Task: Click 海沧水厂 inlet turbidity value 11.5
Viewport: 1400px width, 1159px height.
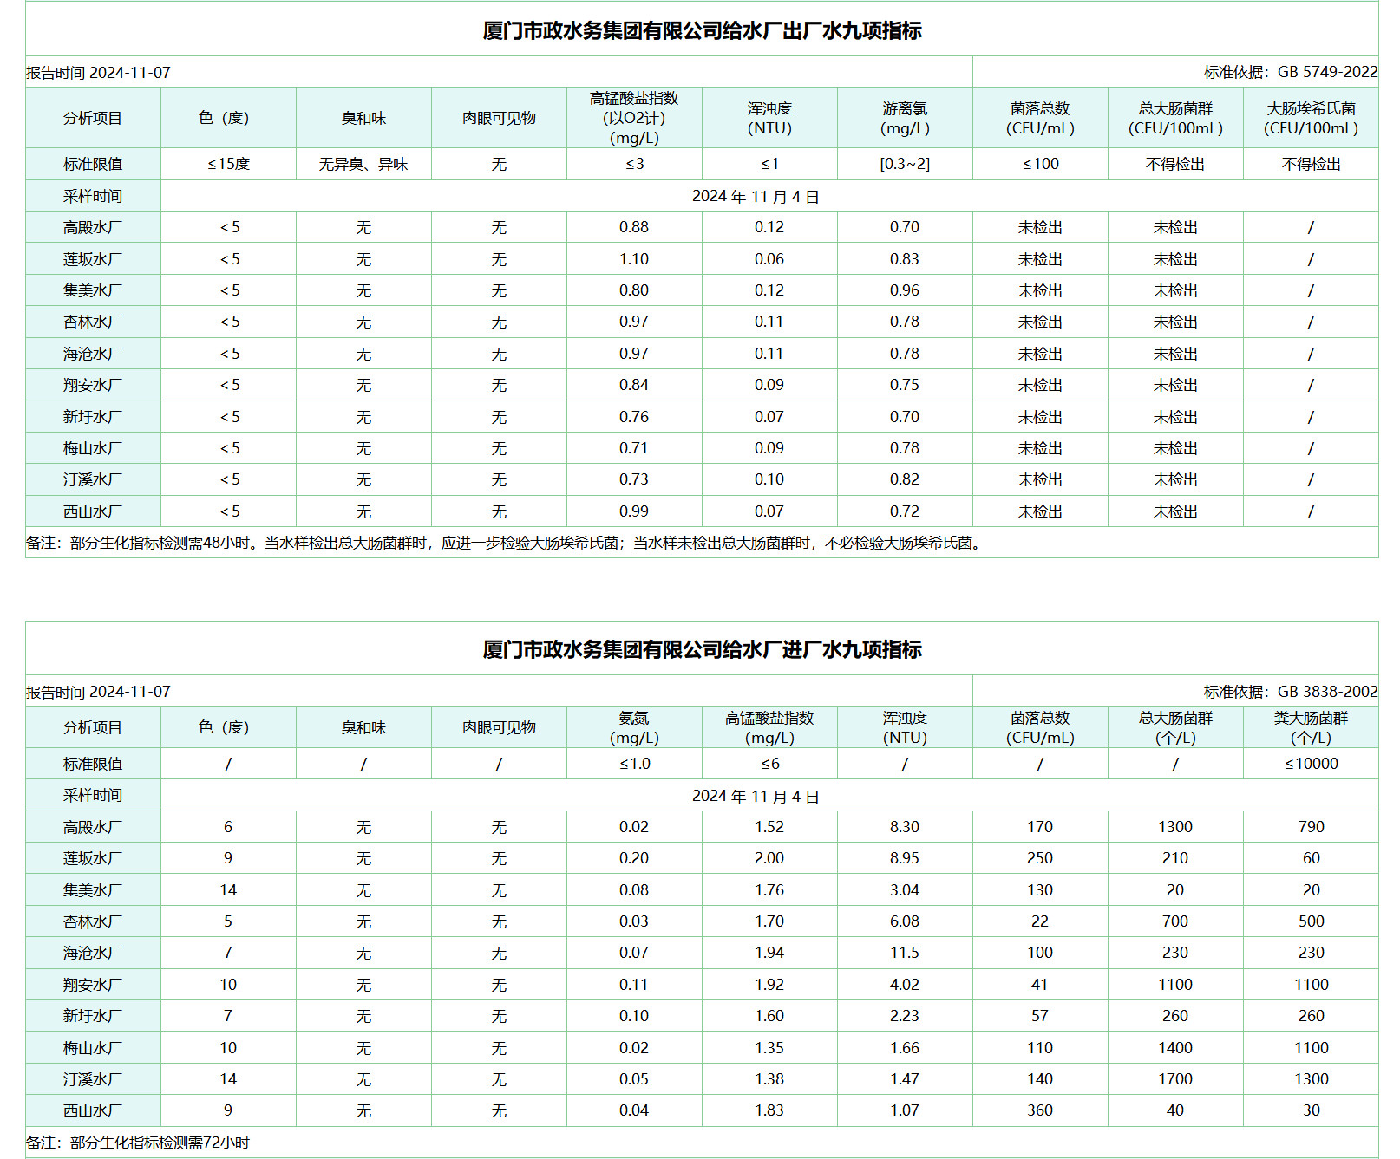Action: (x=905, y=953)
